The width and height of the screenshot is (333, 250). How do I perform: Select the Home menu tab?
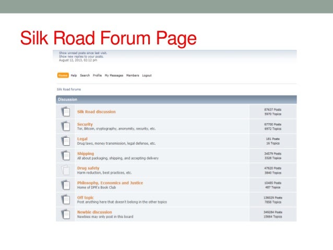63,75
